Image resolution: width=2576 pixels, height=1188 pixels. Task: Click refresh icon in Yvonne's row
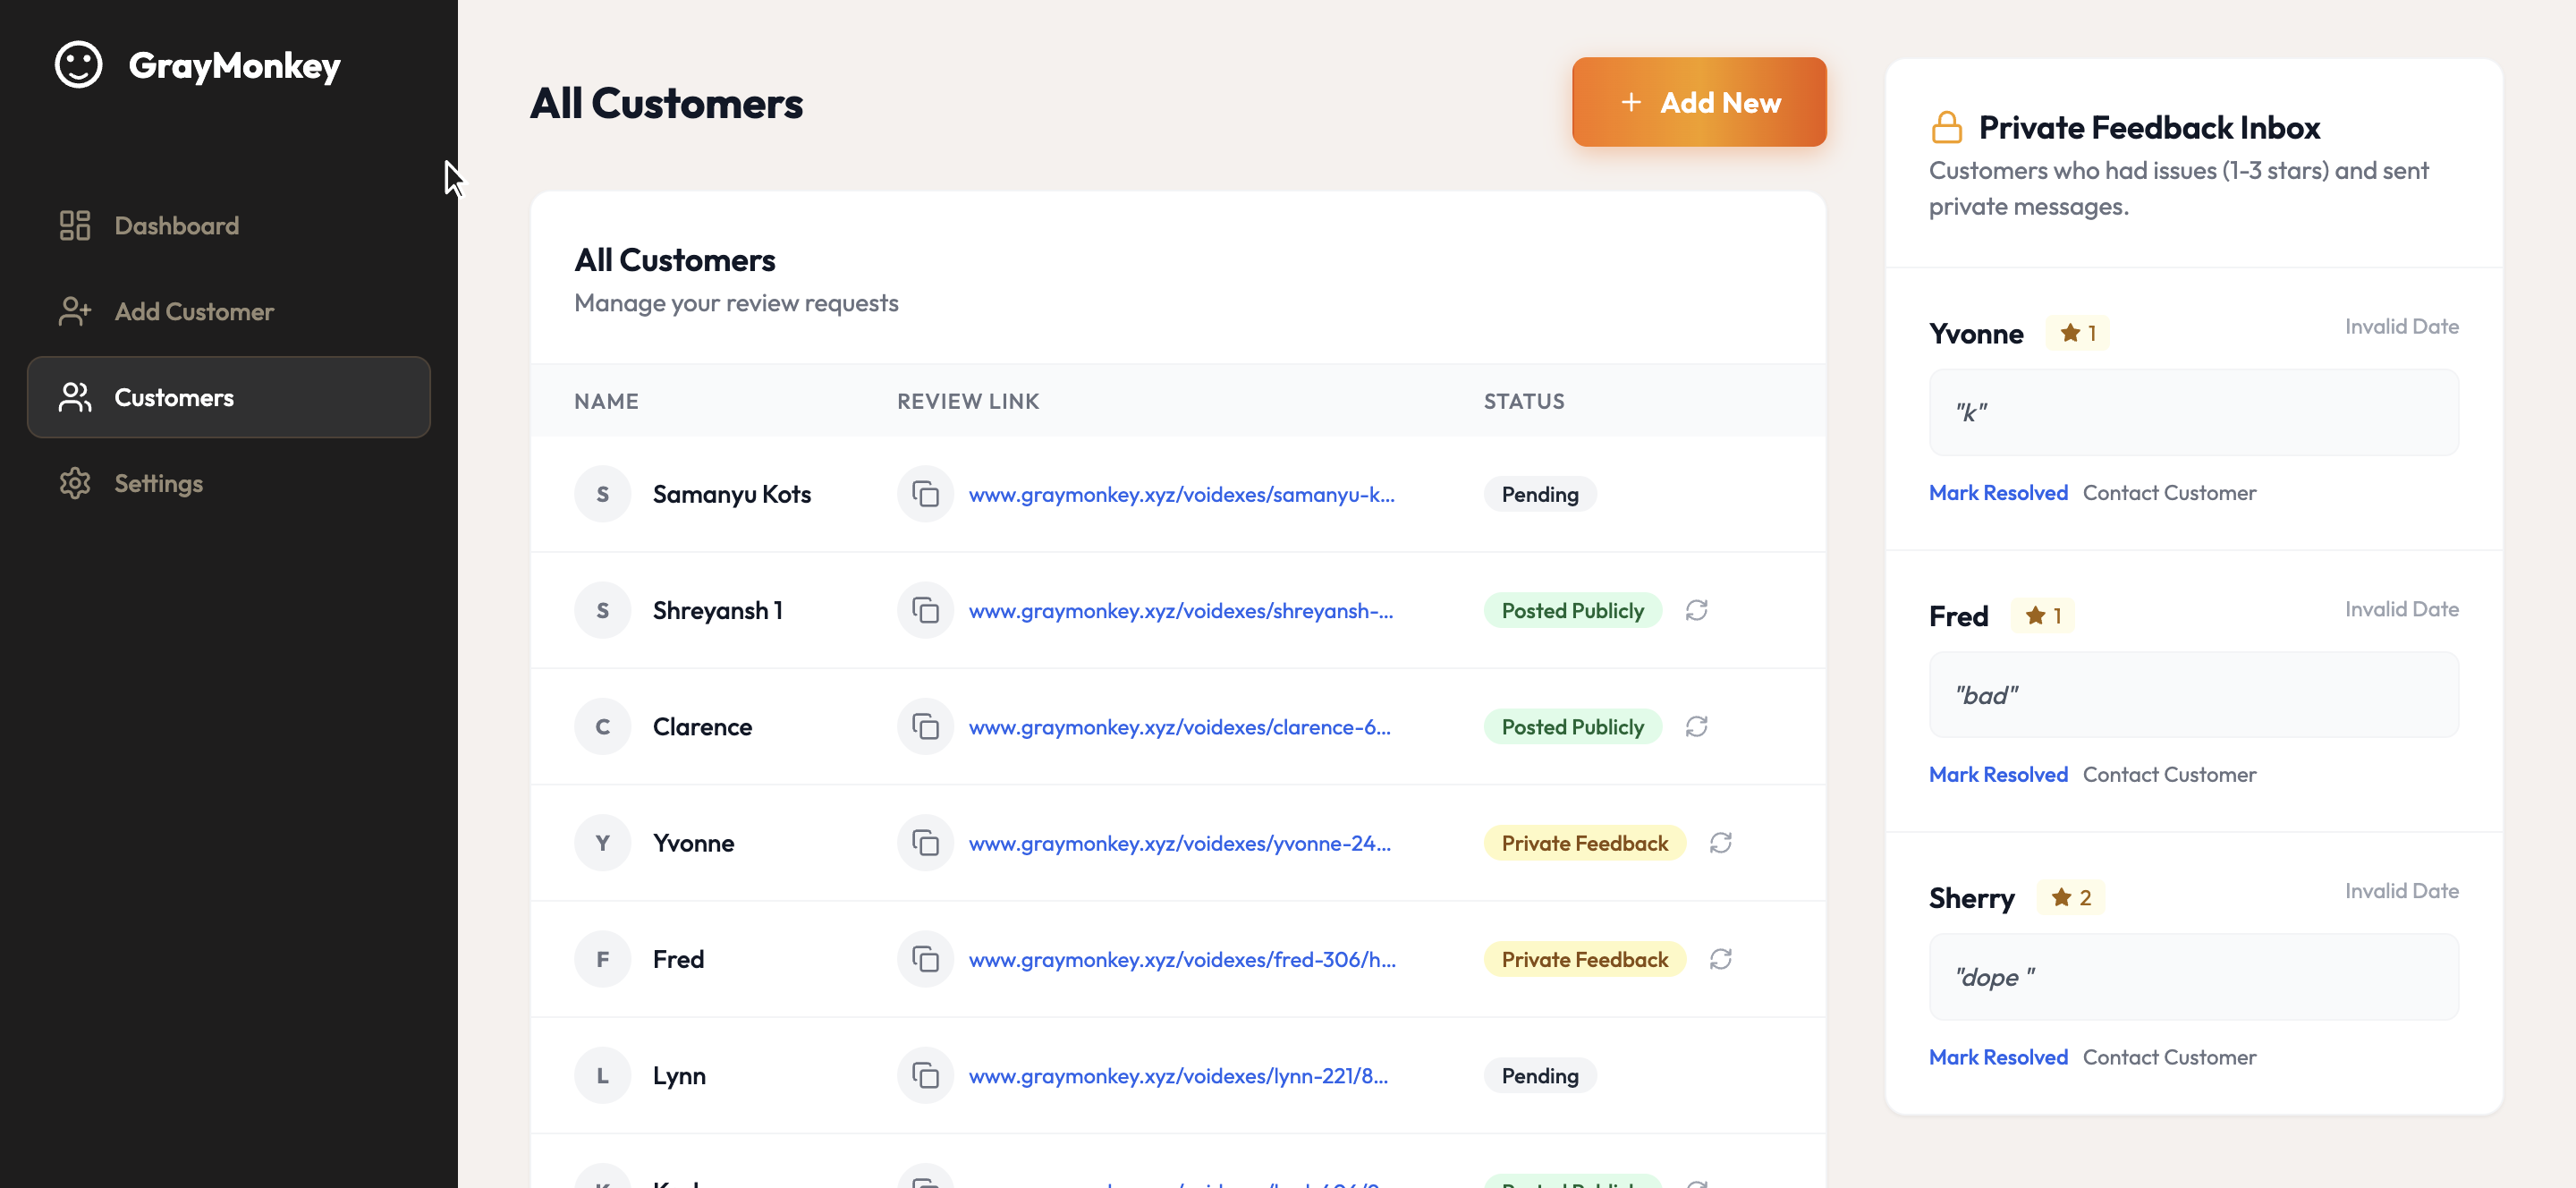[x=1720, y=843]
